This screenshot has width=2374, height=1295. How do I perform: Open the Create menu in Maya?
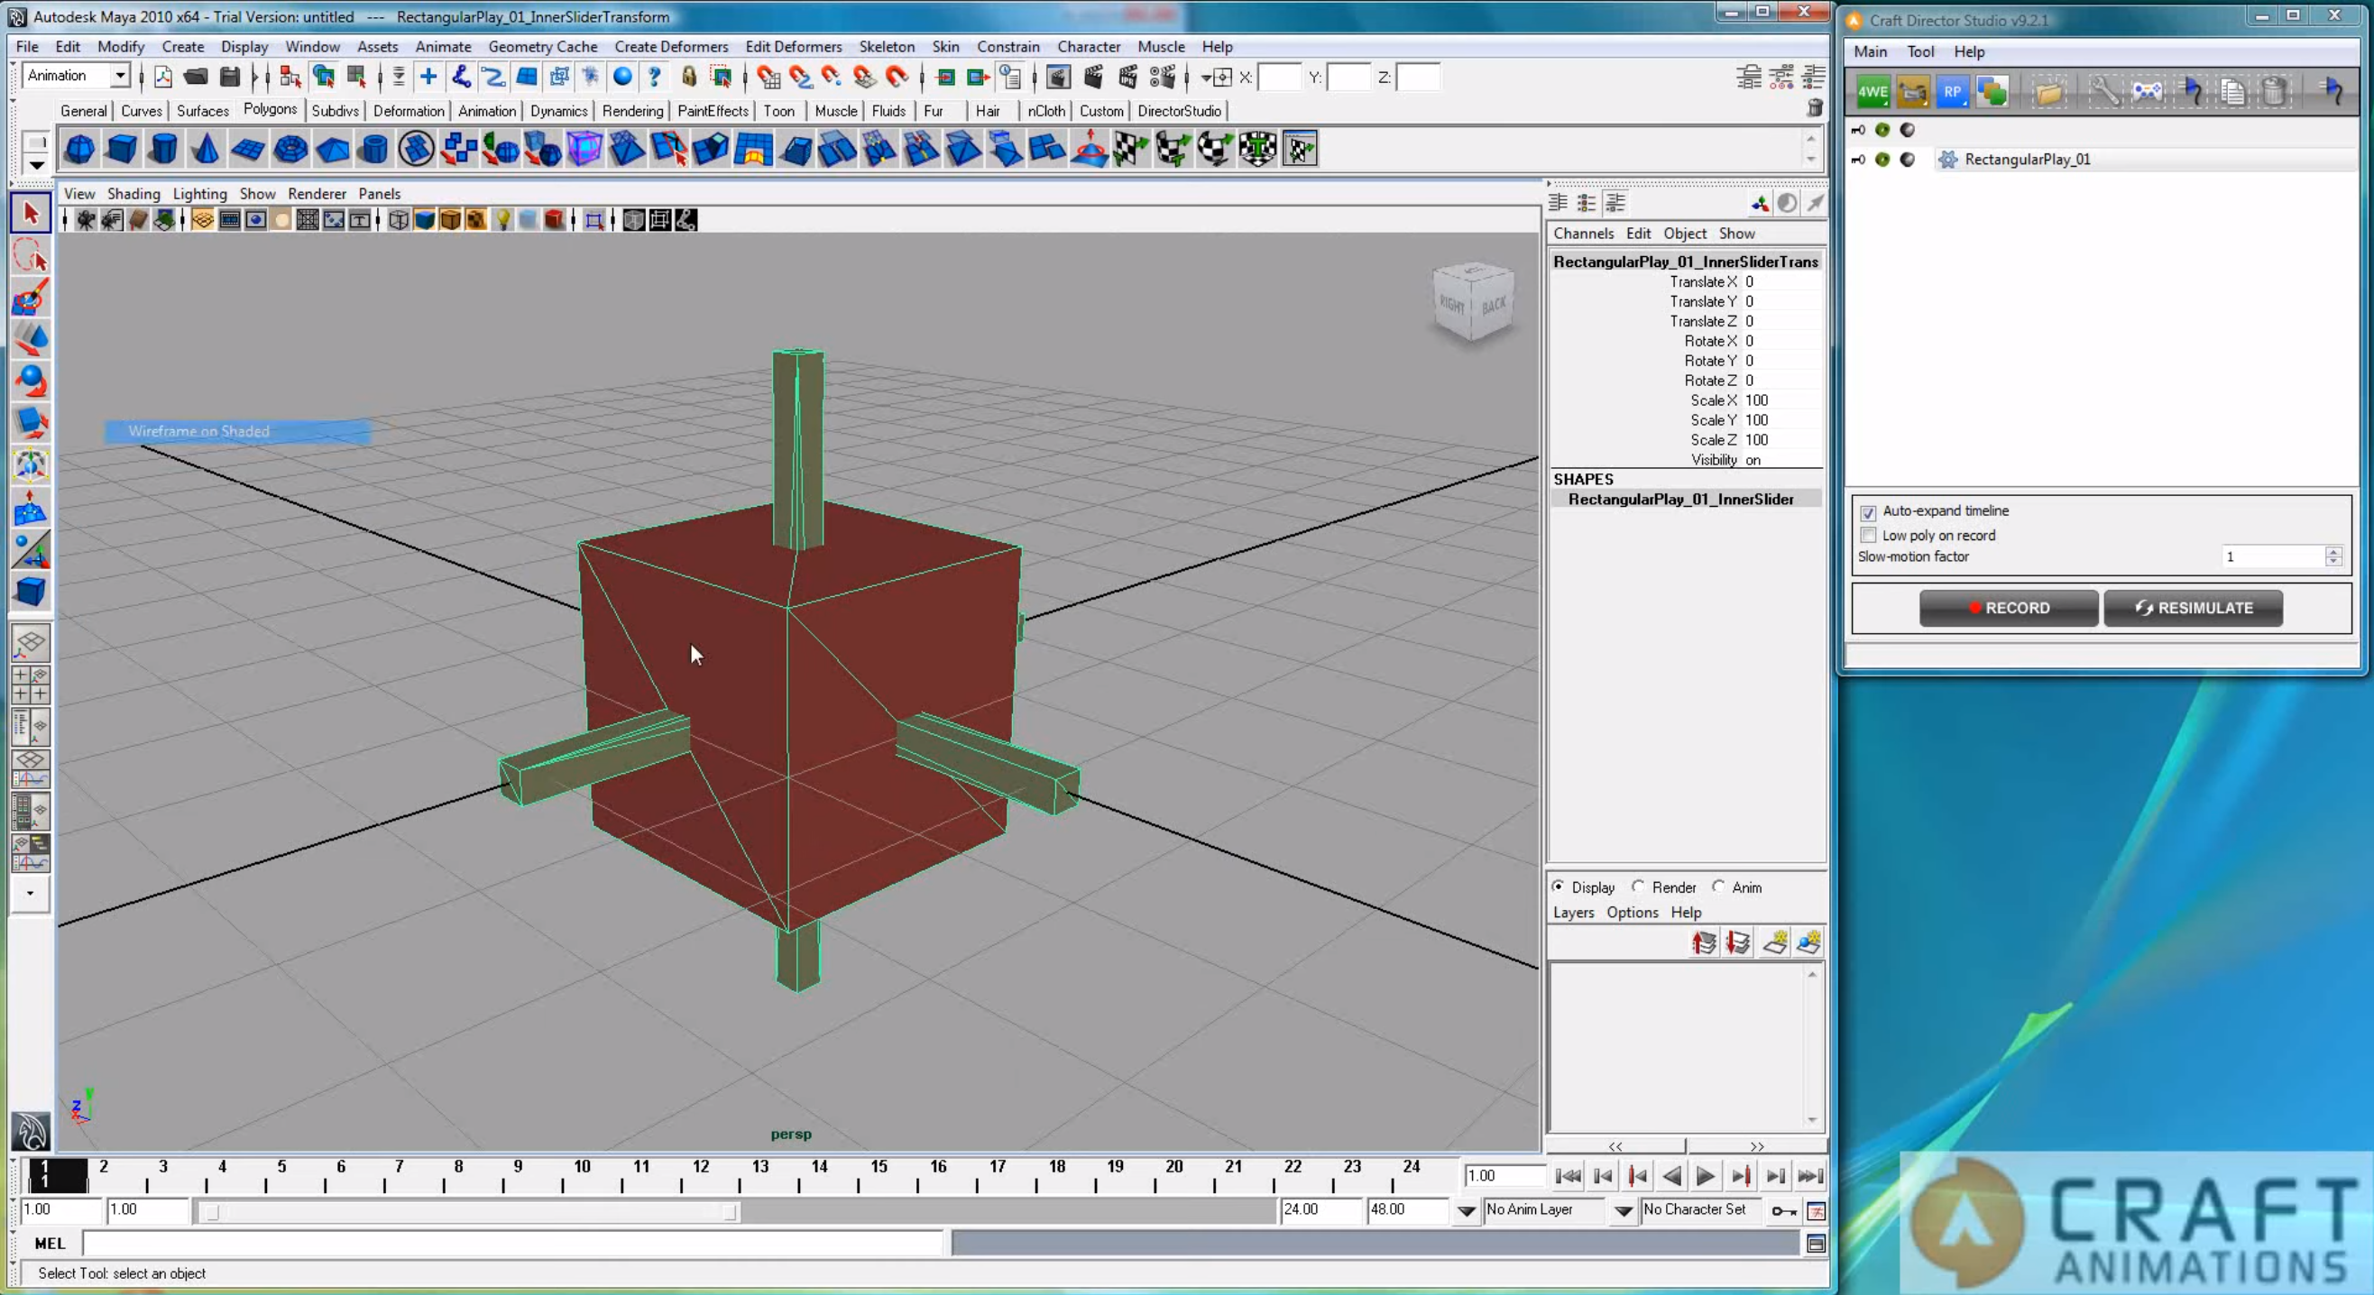point(182,46)
